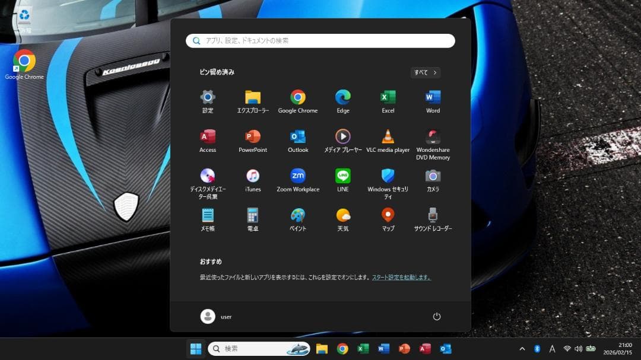The height and width of the screenshot is (360, 641).
Task: Open the 天気 weather app
Action: coord(342,219)
